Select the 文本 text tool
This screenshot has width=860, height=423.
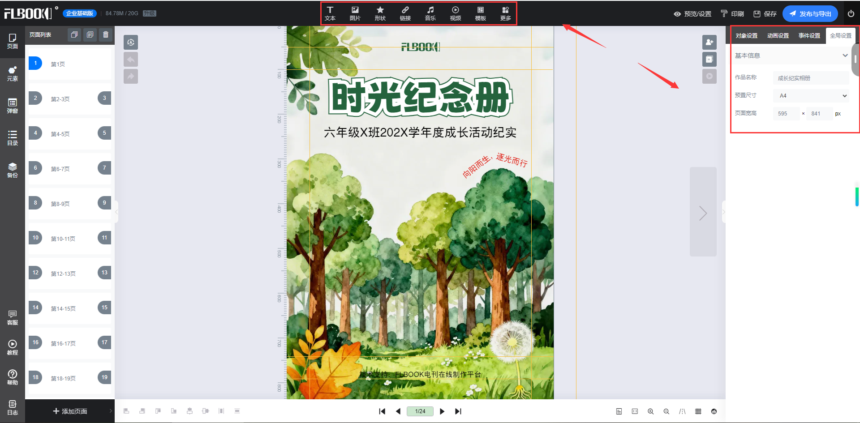330,13
